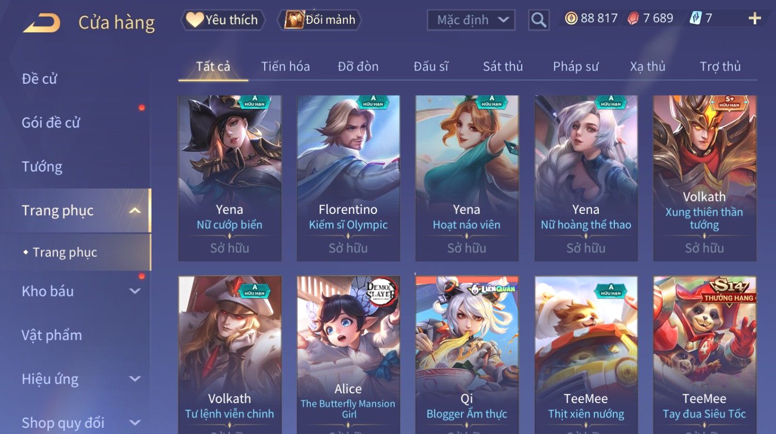Tap the red gem currency icon
This screenshot has width=776, height=434.
(x=633, y=19)
